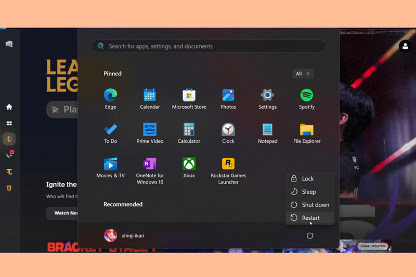This screenshot has width=416, height=277.
Task: Expand All apps list
Action: point(303,74)
